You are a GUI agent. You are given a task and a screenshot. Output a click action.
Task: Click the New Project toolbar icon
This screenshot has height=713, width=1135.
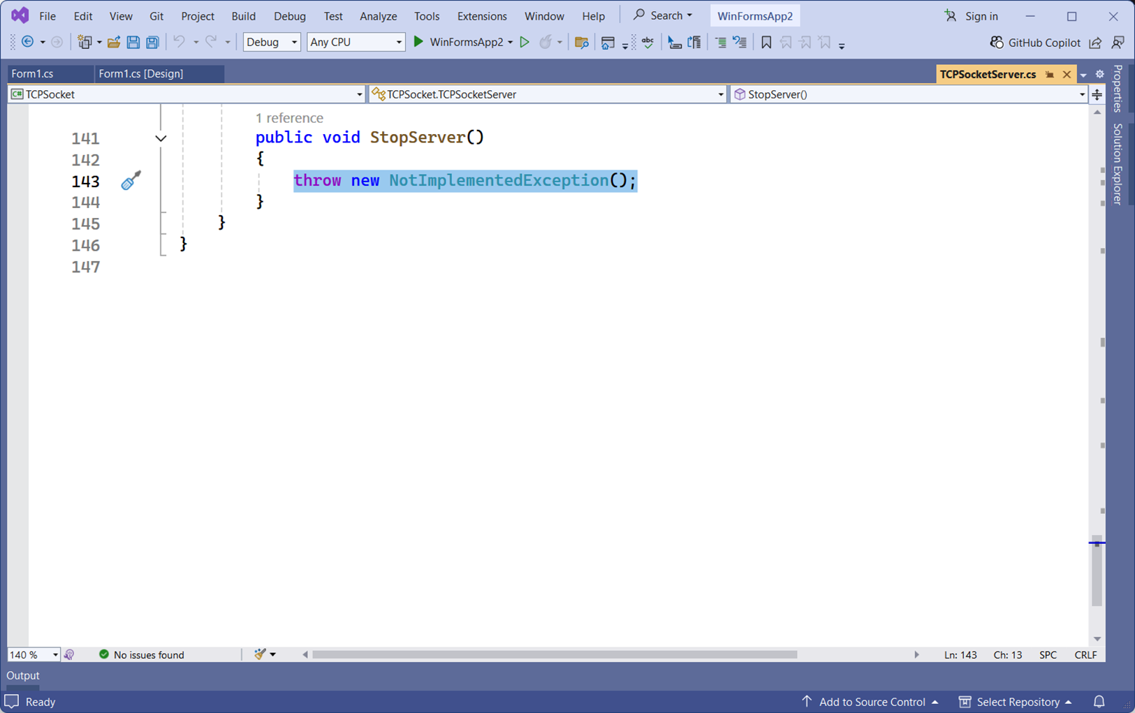[x=85, y=42]
